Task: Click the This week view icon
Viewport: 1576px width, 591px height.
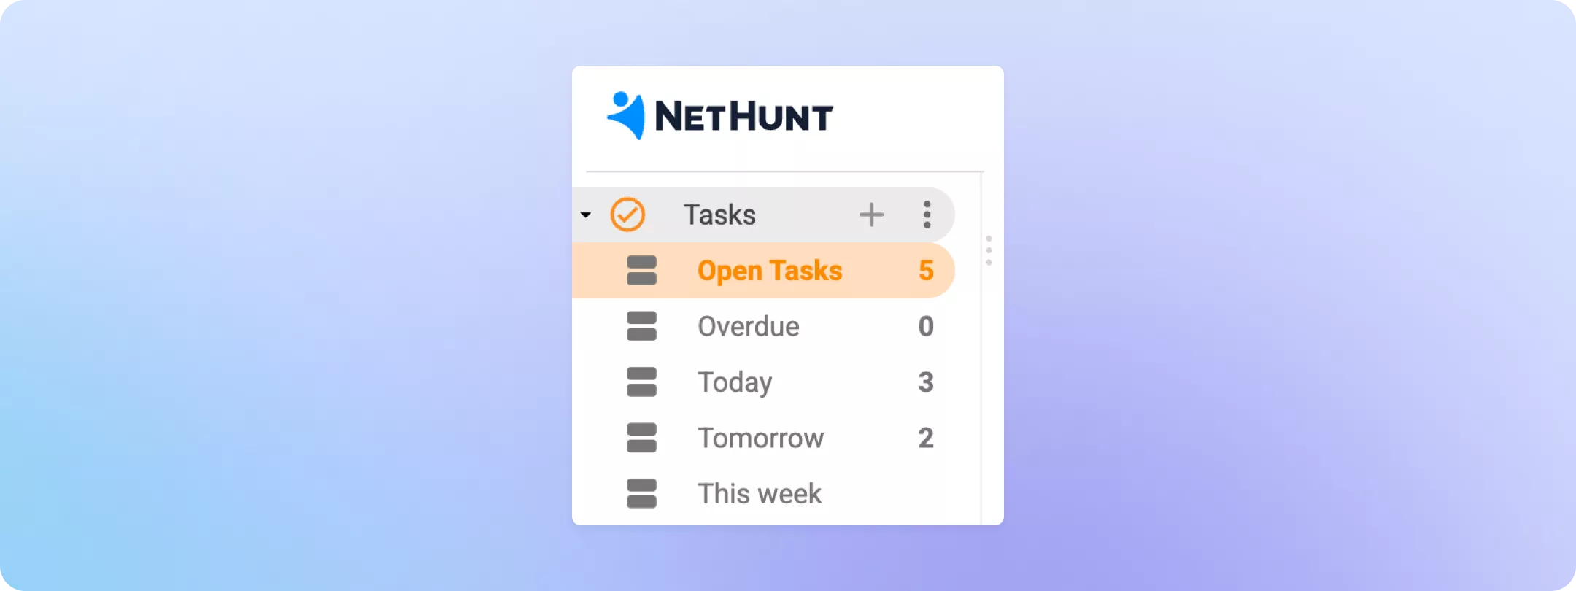Action: pyautogui.click(x=641, y=493)
